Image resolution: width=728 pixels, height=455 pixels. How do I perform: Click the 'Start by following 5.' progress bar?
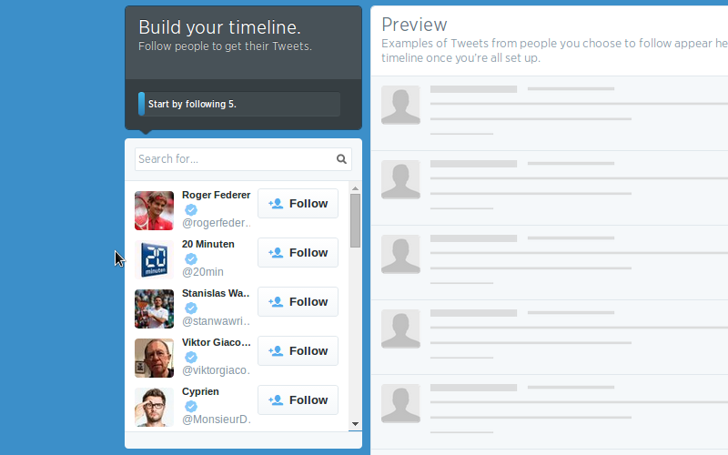click(x=239, y=104)
